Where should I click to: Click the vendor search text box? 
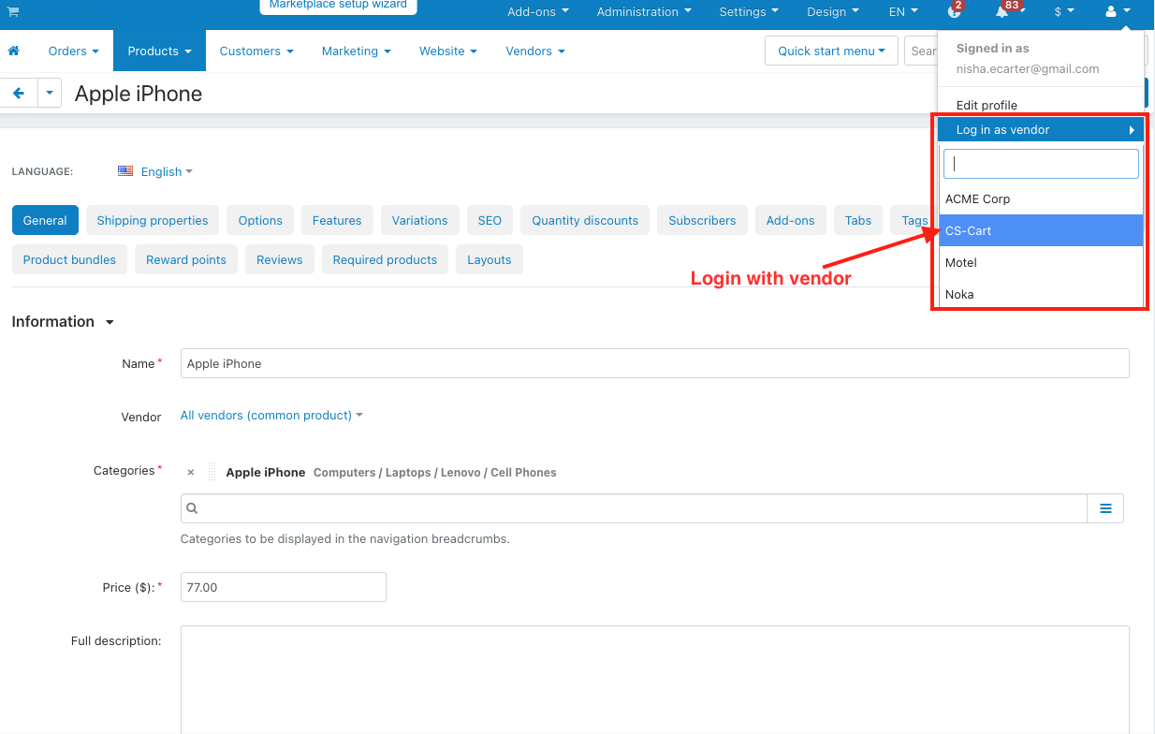point(1041,163)
